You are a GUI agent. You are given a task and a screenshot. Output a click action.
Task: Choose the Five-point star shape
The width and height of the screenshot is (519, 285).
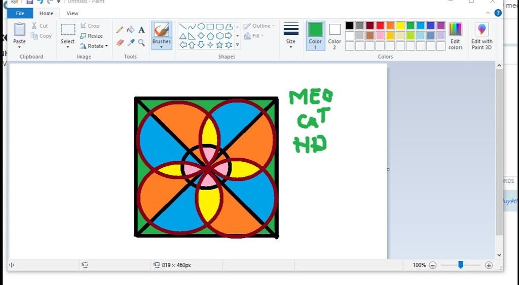[x=219, y=45]
